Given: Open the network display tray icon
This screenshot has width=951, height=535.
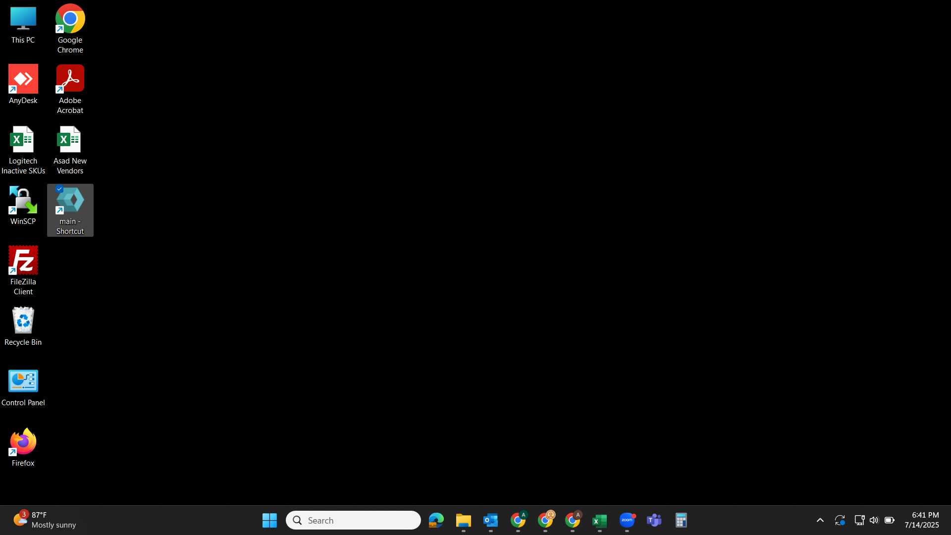Looking at the screenshot, I should pos(859,520).
